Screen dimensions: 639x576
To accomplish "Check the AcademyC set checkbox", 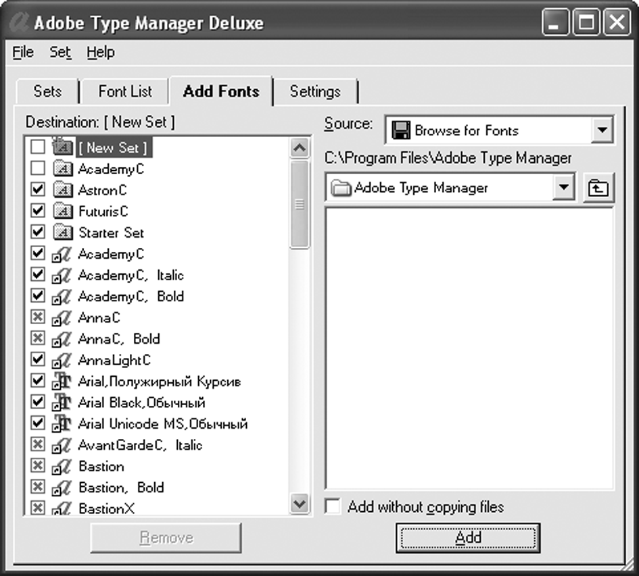I will click(38, 167).
